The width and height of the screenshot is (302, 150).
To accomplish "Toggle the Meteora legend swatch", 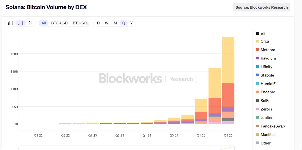I will pyautogui.click(x=257, y=50).
